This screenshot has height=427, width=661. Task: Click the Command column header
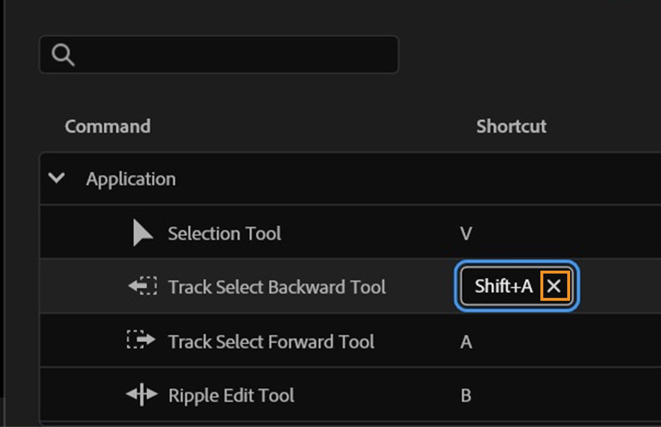pyautogui.click(x=108, y=126)
